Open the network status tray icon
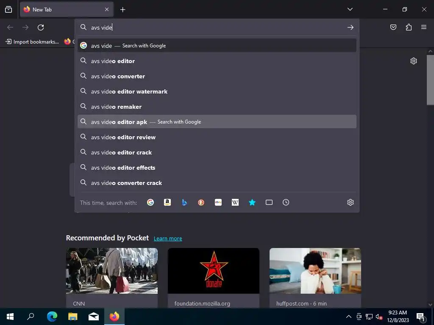 [369, 317]
